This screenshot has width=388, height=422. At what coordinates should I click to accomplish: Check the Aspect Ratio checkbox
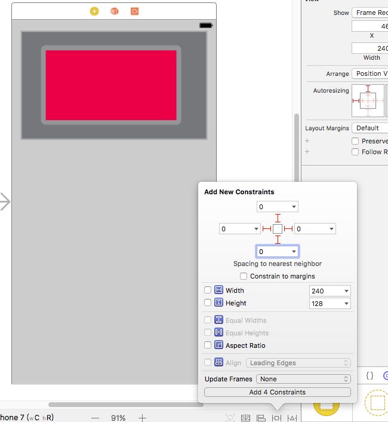pyautogui.click(x=208, y=345)
